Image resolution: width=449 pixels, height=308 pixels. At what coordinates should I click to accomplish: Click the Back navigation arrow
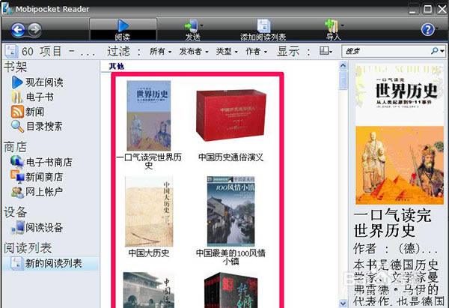[18, 30]
